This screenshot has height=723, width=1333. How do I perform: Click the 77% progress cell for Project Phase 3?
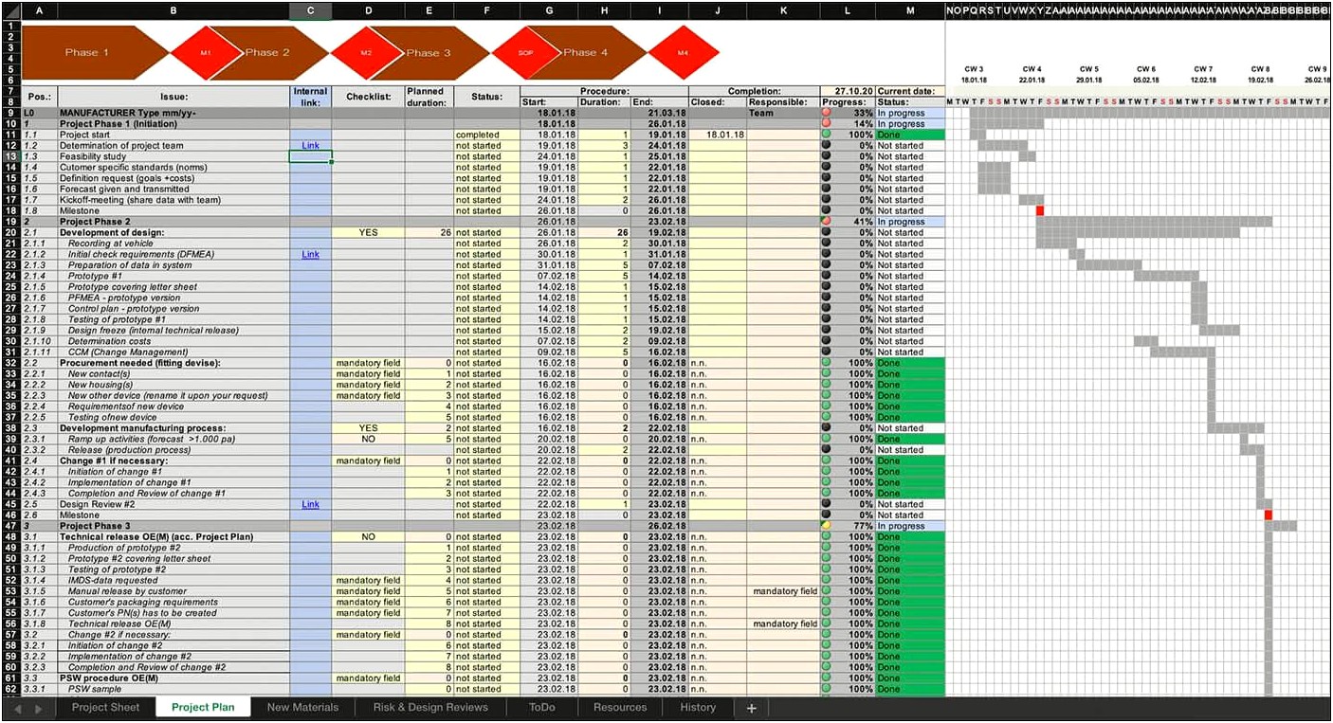click(x=848, y=526)
